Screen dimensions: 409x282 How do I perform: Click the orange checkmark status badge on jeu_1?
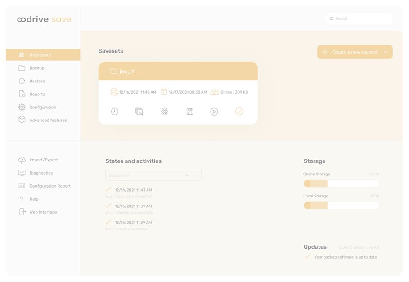[239, 111]
